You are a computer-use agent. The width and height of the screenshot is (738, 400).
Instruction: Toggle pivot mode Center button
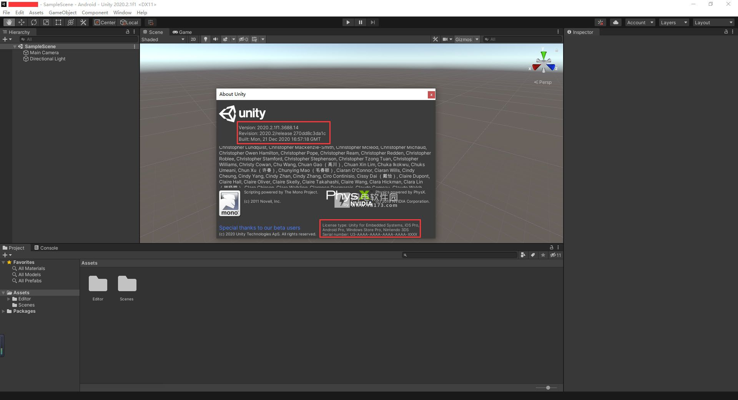pyautogui.click(x=105, y=22)
